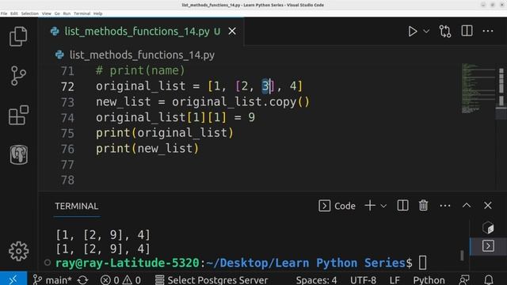Open errors and warnings count
Screen dimensions: 507x285
pyautogui.click(x=120, y=279)
